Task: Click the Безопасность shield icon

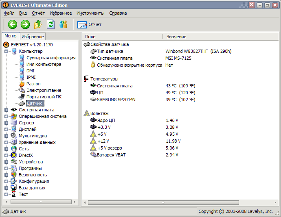Action: coord(14,175)
